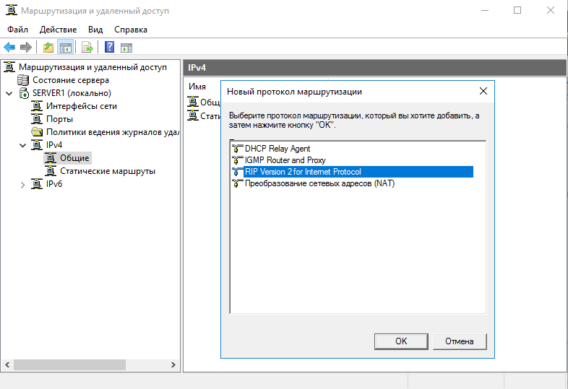This screenshot has width=568, height=389.
Task: Expand the IPv6 tree node
Action: [x=22, y=184]
